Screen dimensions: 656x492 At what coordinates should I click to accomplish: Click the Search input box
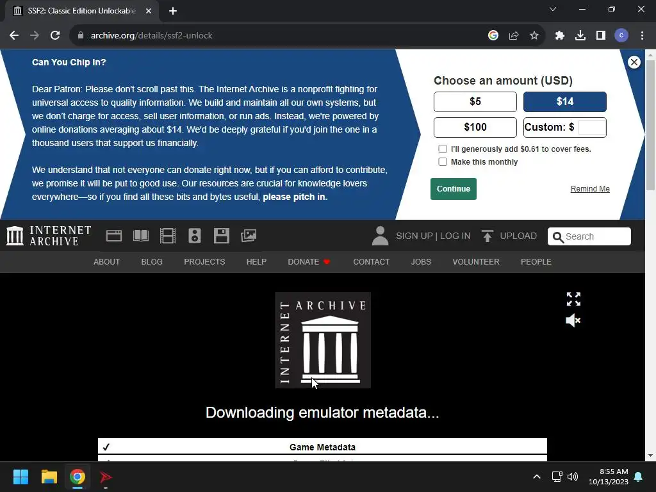(589, 236)
